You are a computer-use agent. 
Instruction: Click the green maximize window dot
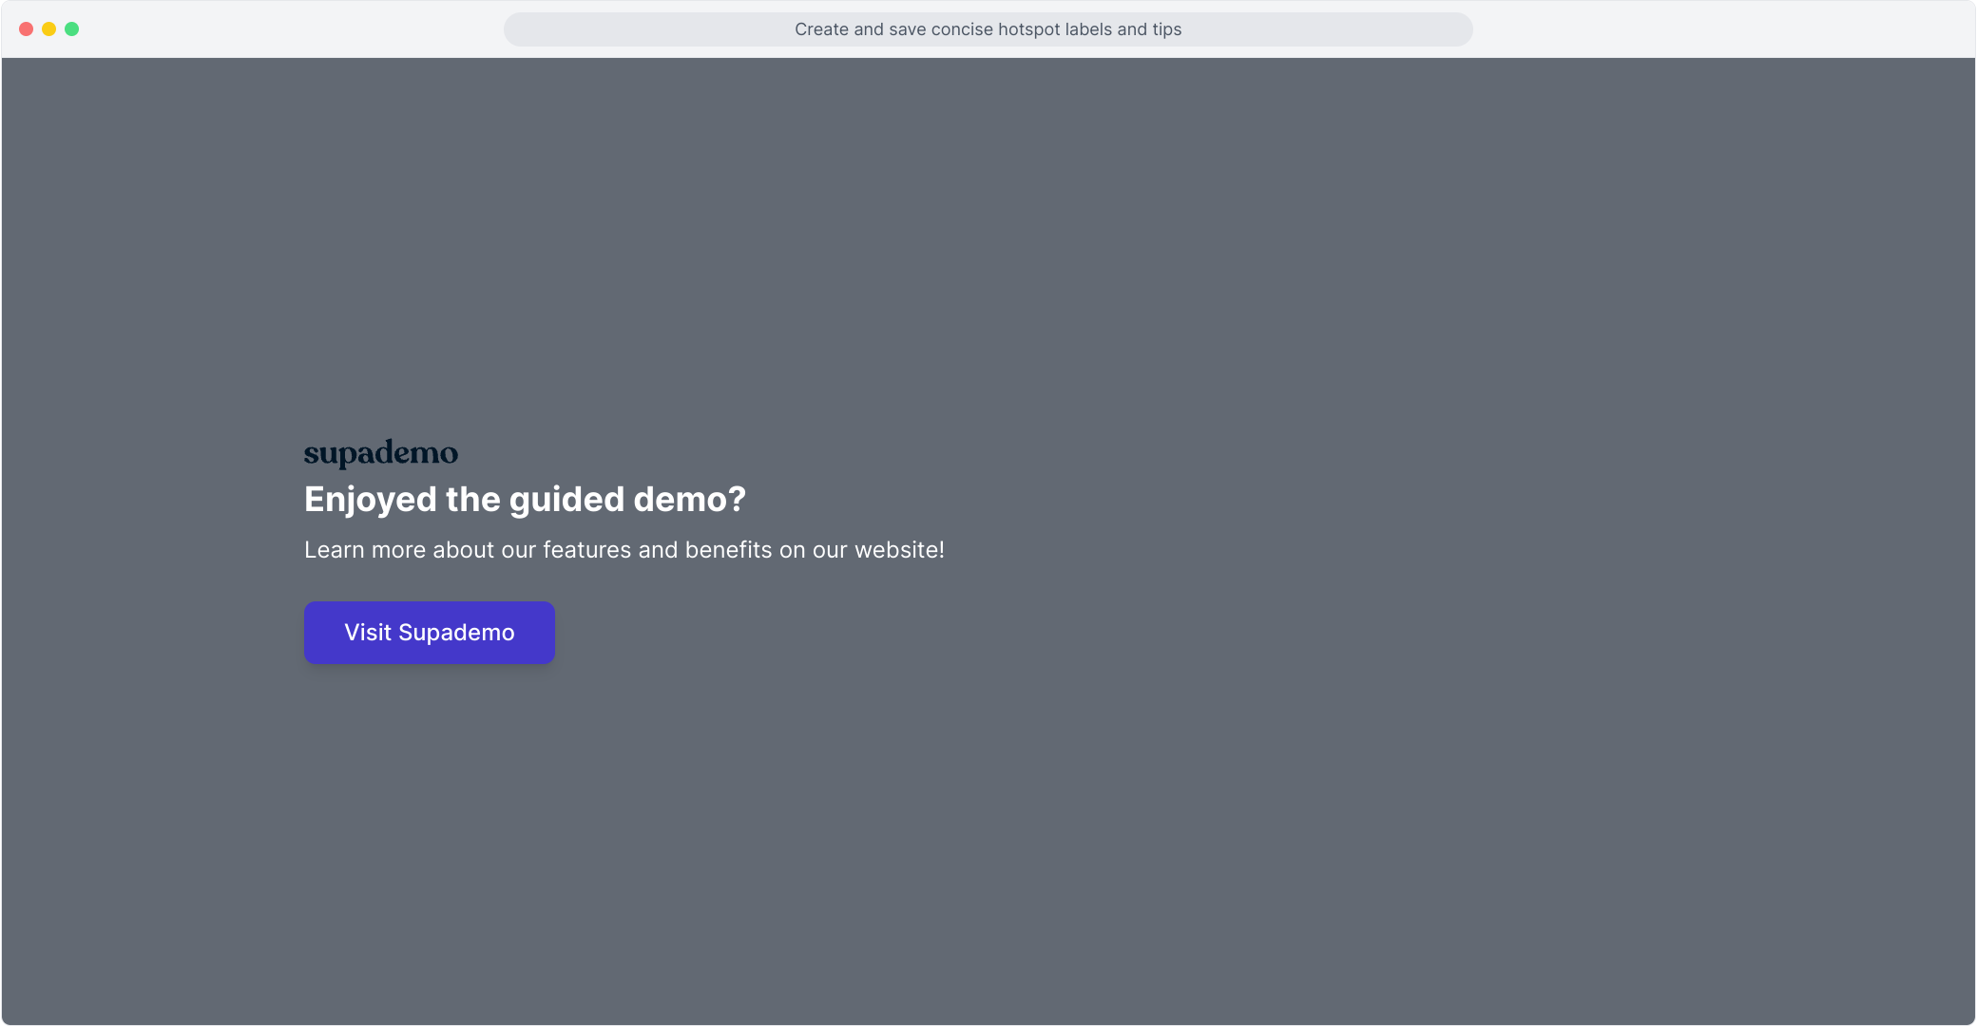click(71, 29)
